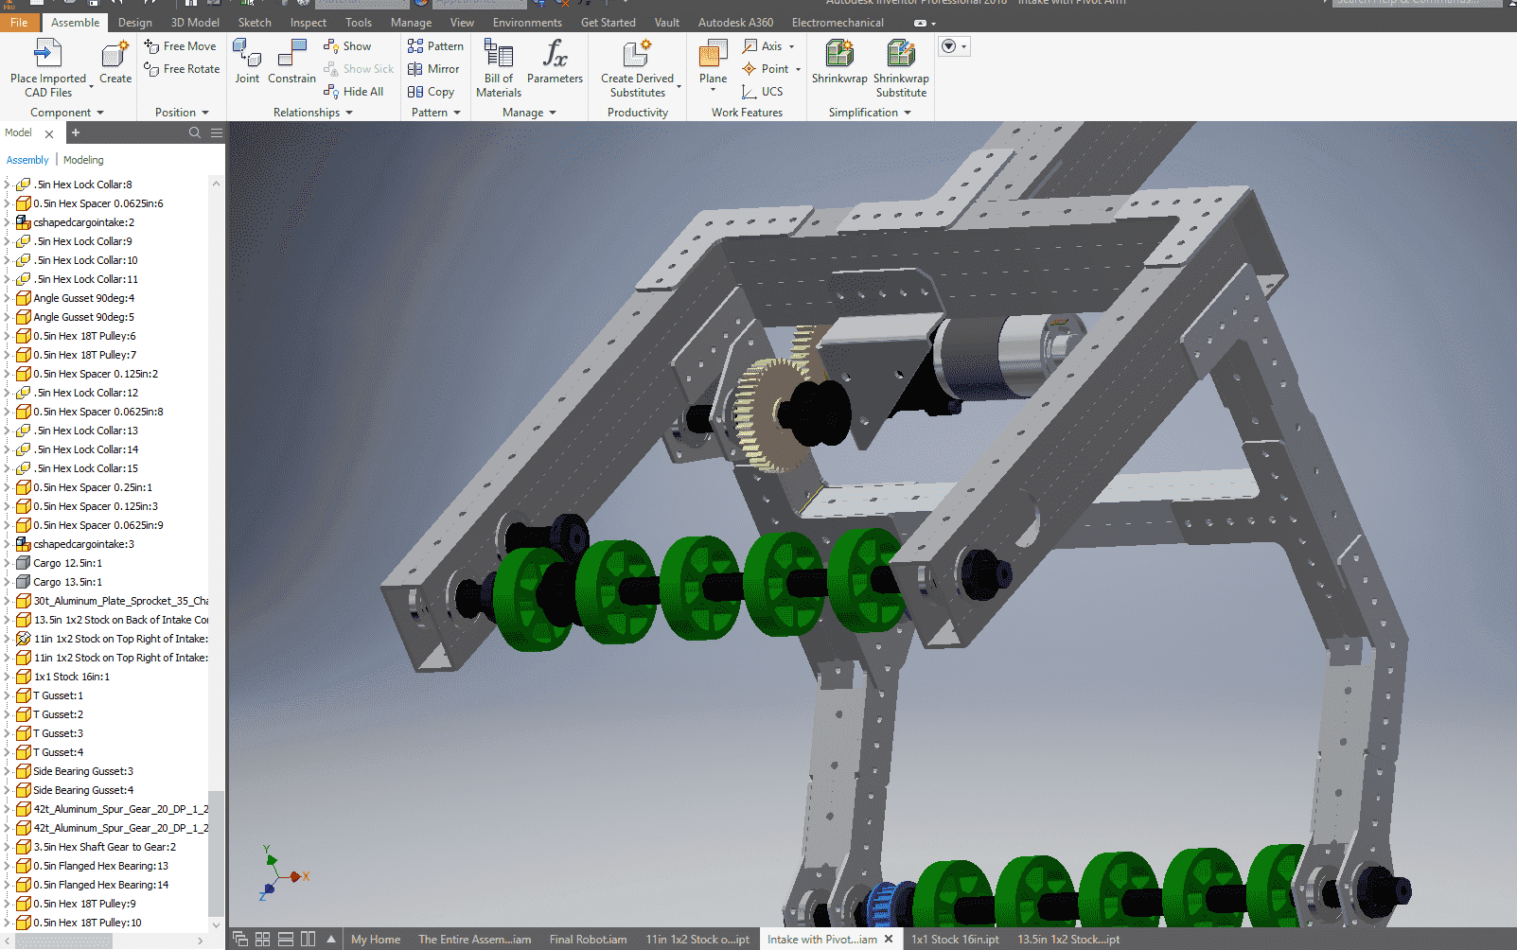Image resolution: width=1517 pixels, height=950 pixels.
Task: Toggle Show relationships
Action: point(347,46)
